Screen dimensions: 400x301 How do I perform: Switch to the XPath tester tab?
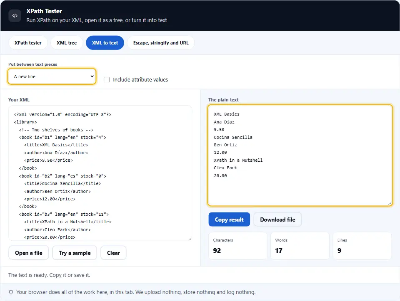(28, 43)
